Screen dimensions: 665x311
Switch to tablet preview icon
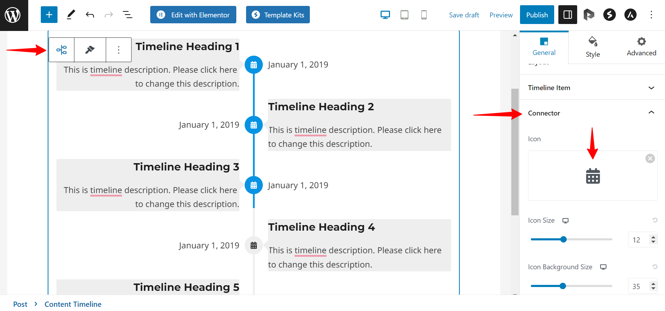(404, 15)
